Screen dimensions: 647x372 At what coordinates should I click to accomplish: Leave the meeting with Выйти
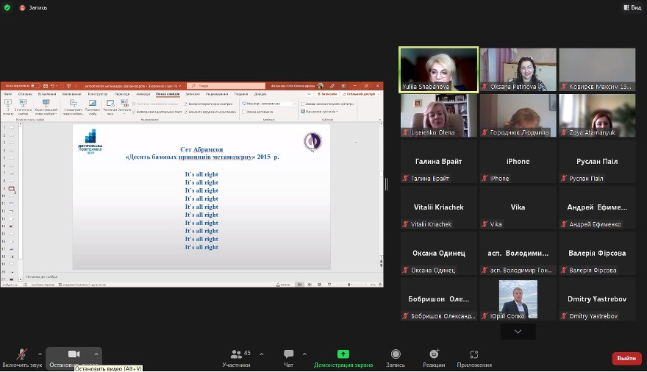[626, 358]
